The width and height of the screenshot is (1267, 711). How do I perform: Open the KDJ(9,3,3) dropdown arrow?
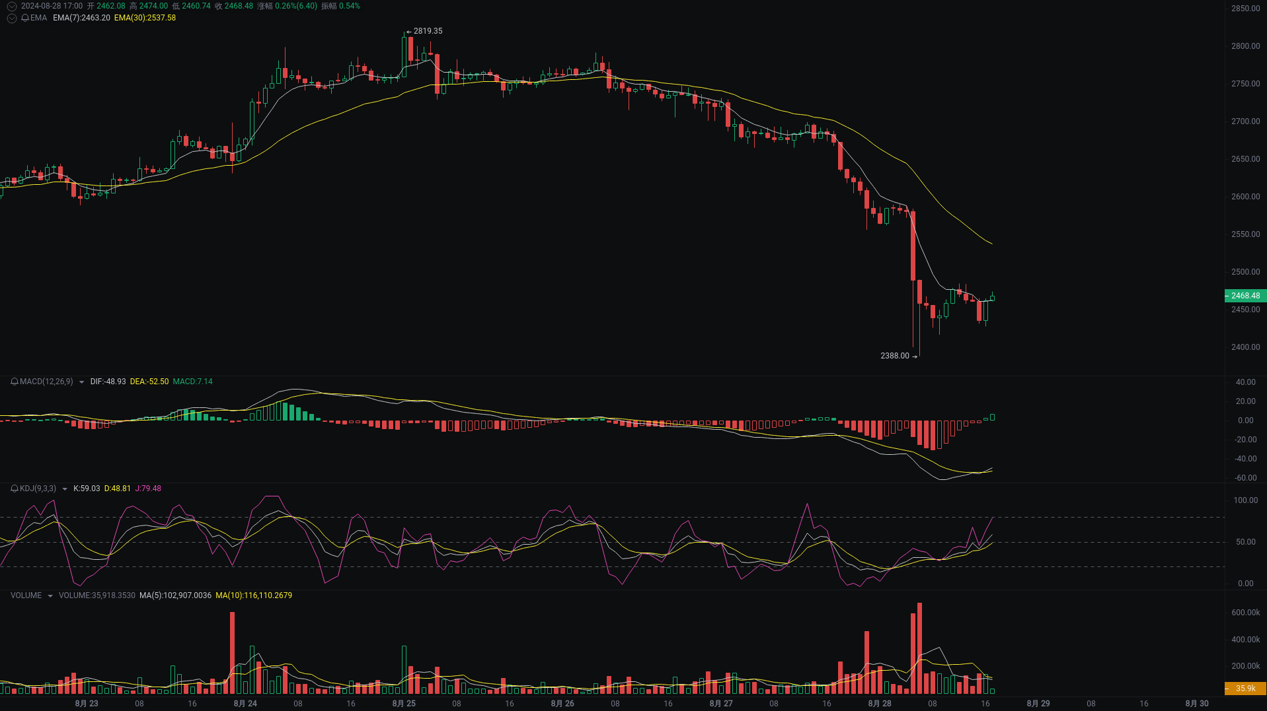pyautogui.click(x=63, y=489)
